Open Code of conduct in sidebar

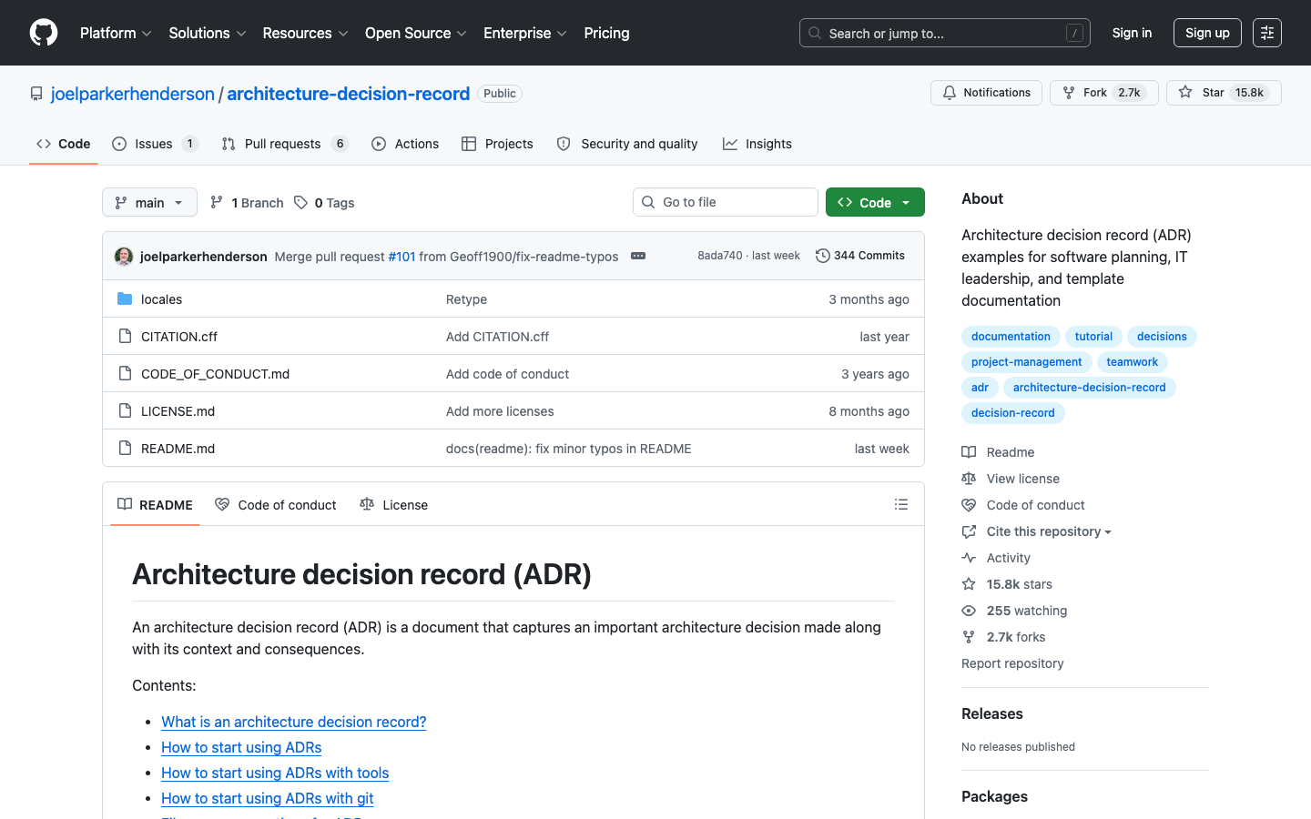(1023, 505)
